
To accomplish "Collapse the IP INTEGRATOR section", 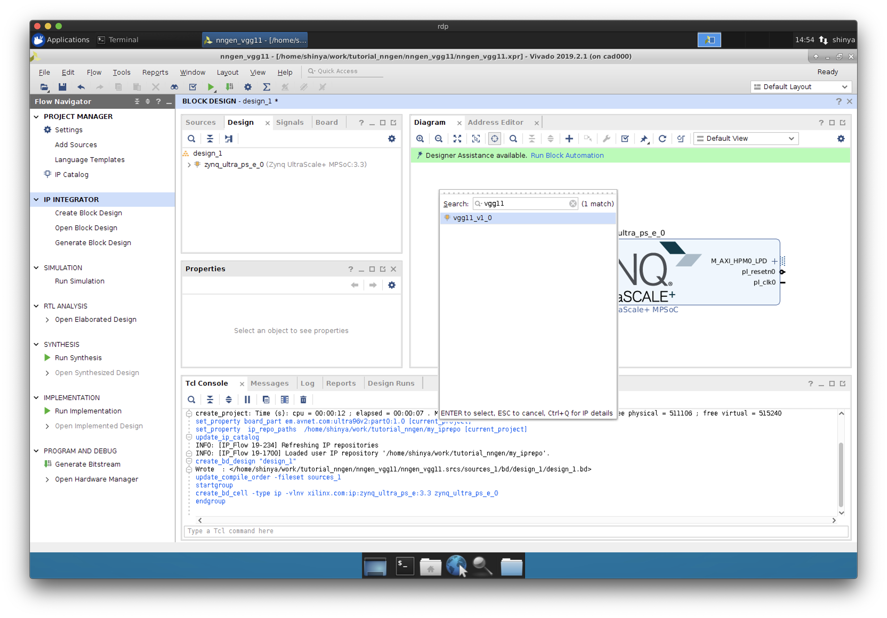I will tap(36, 200).
